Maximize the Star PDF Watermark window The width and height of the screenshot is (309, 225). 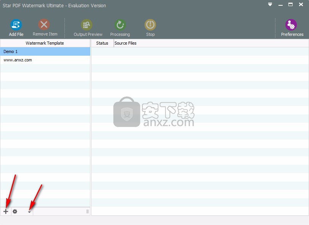click(290, 4)
